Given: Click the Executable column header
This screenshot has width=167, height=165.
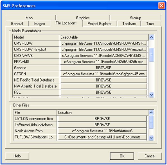Looking at the screenshot, I should click(x=104, y=37).
